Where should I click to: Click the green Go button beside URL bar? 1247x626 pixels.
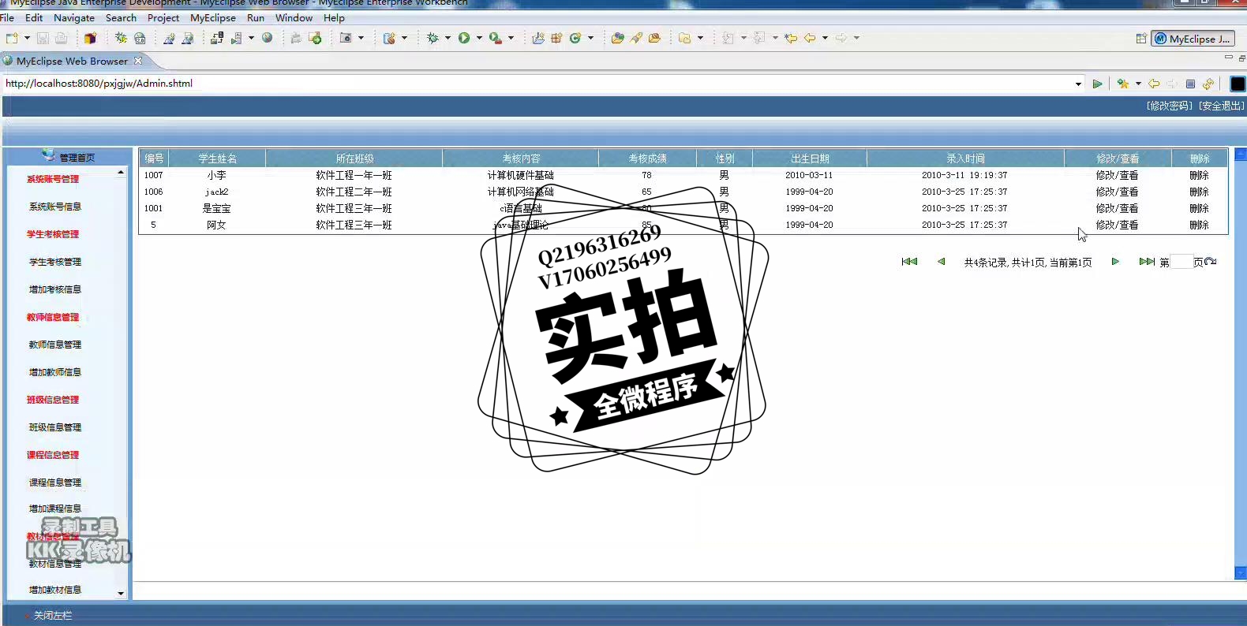[x=1097, y=84]
